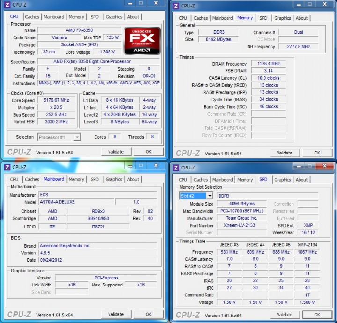337x323 pixels.
Task: Click the Manufacturer field ECS
Action: pos(98,195)
